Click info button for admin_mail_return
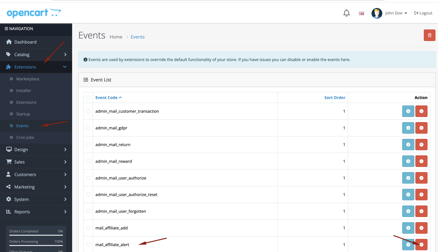This screenshot has width=438, height=252. (x=408, y=144)
